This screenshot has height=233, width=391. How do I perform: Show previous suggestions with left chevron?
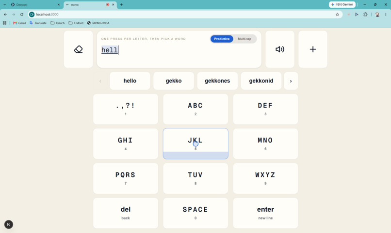[100, 81]
